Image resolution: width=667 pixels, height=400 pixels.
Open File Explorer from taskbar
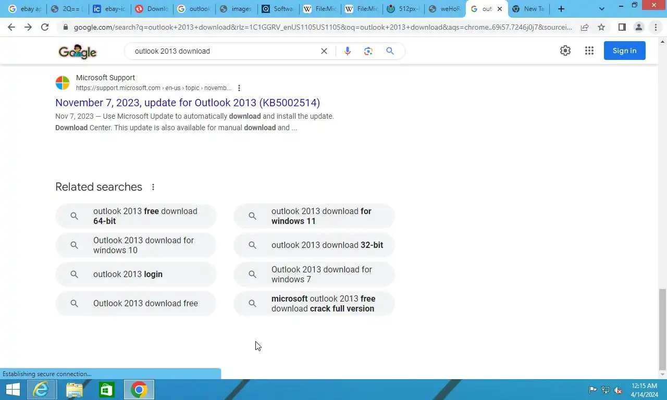74,390
